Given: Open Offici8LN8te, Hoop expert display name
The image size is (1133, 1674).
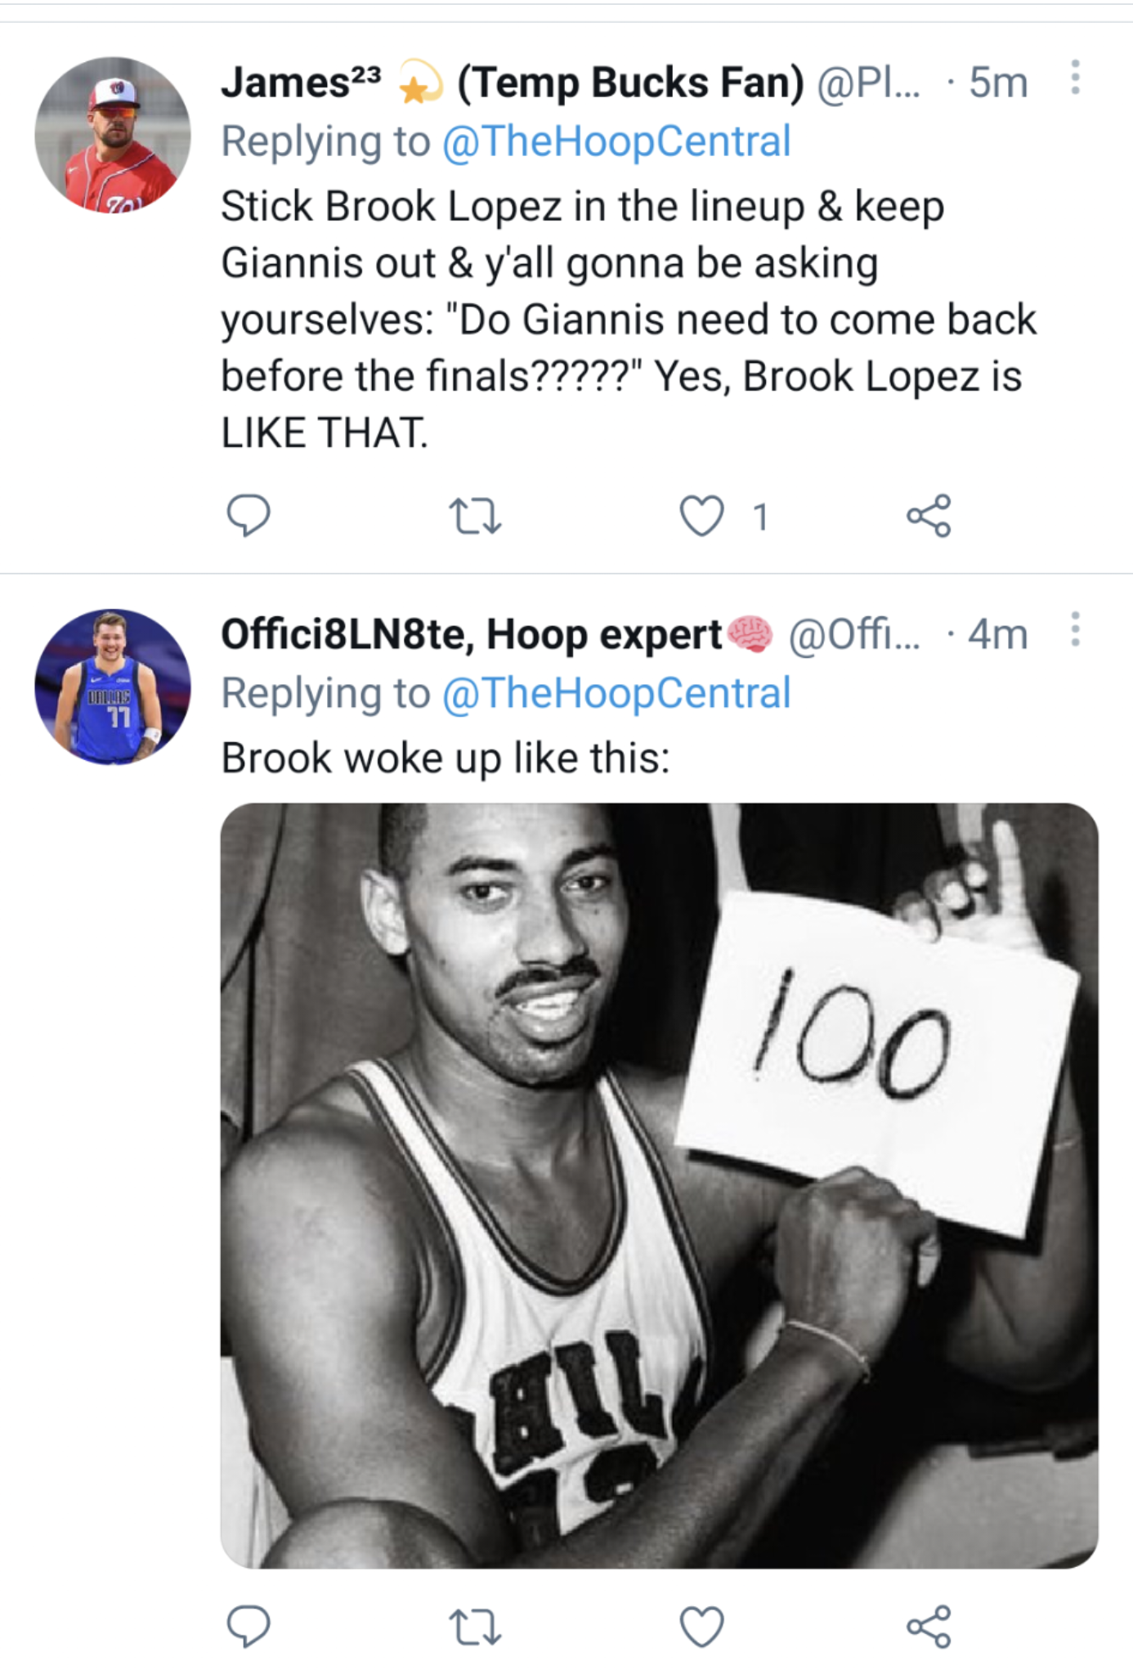Looking at the screenshot, I should pyautogui.click(x=471, y=634).
